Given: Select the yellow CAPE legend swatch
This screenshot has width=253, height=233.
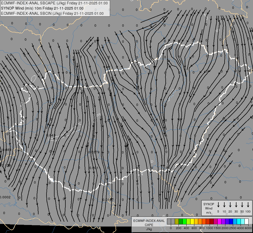Looking at the screenshot, I should coord(192,221).
